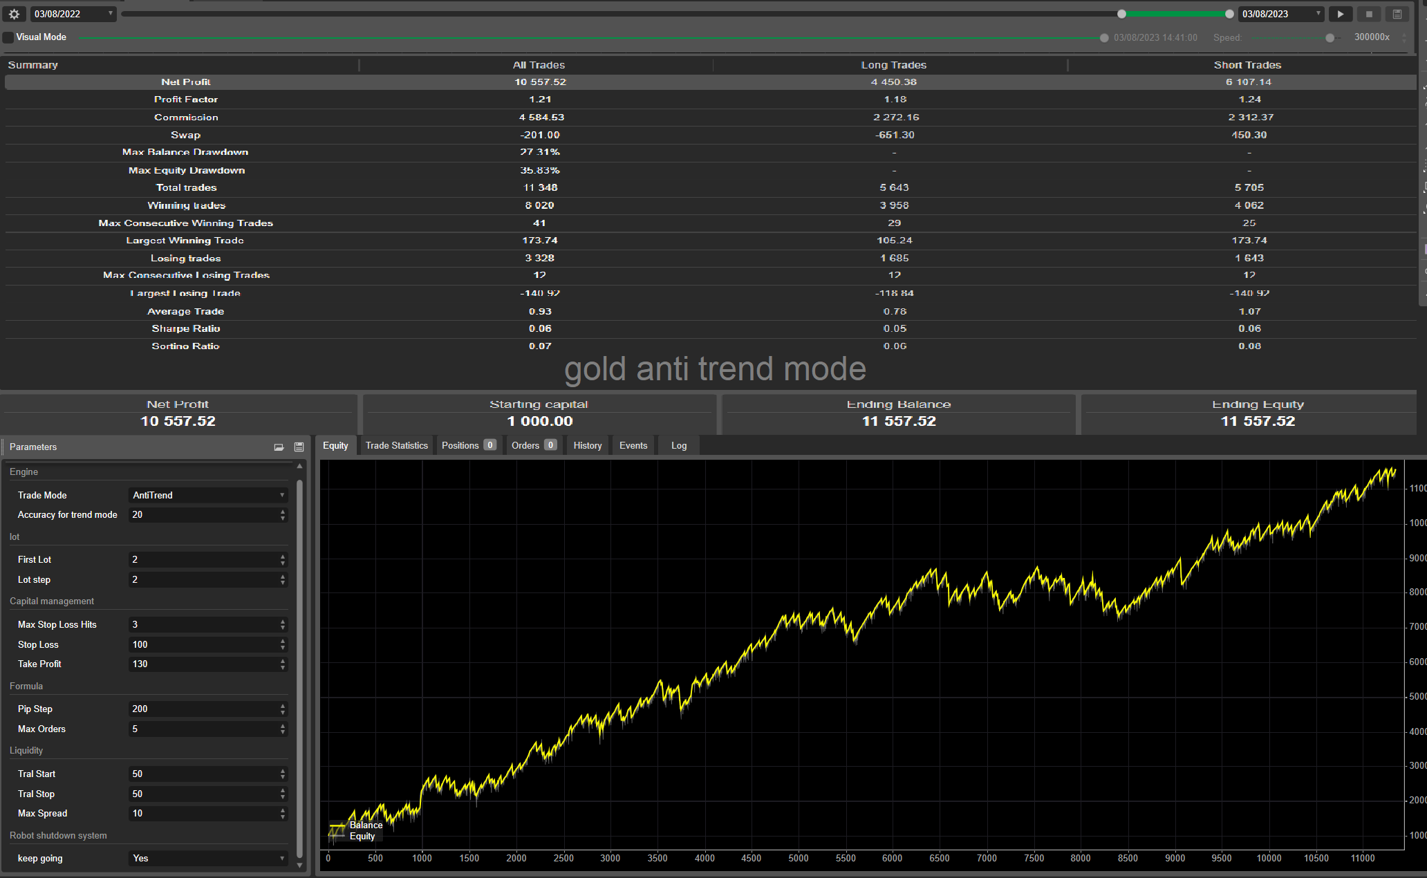This screenshot has width=1427, height=878.
Task: Select the Net Profit summary row
Action: [710, 82]
